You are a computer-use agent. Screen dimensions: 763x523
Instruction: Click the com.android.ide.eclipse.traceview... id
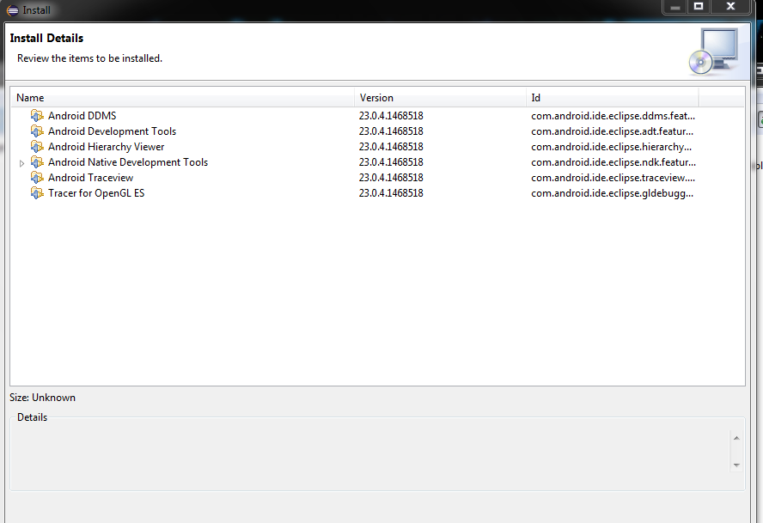[613, 178]
